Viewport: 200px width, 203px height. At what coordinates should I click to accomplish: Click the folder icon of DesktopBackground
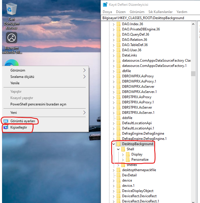click(x=118, y=144)
